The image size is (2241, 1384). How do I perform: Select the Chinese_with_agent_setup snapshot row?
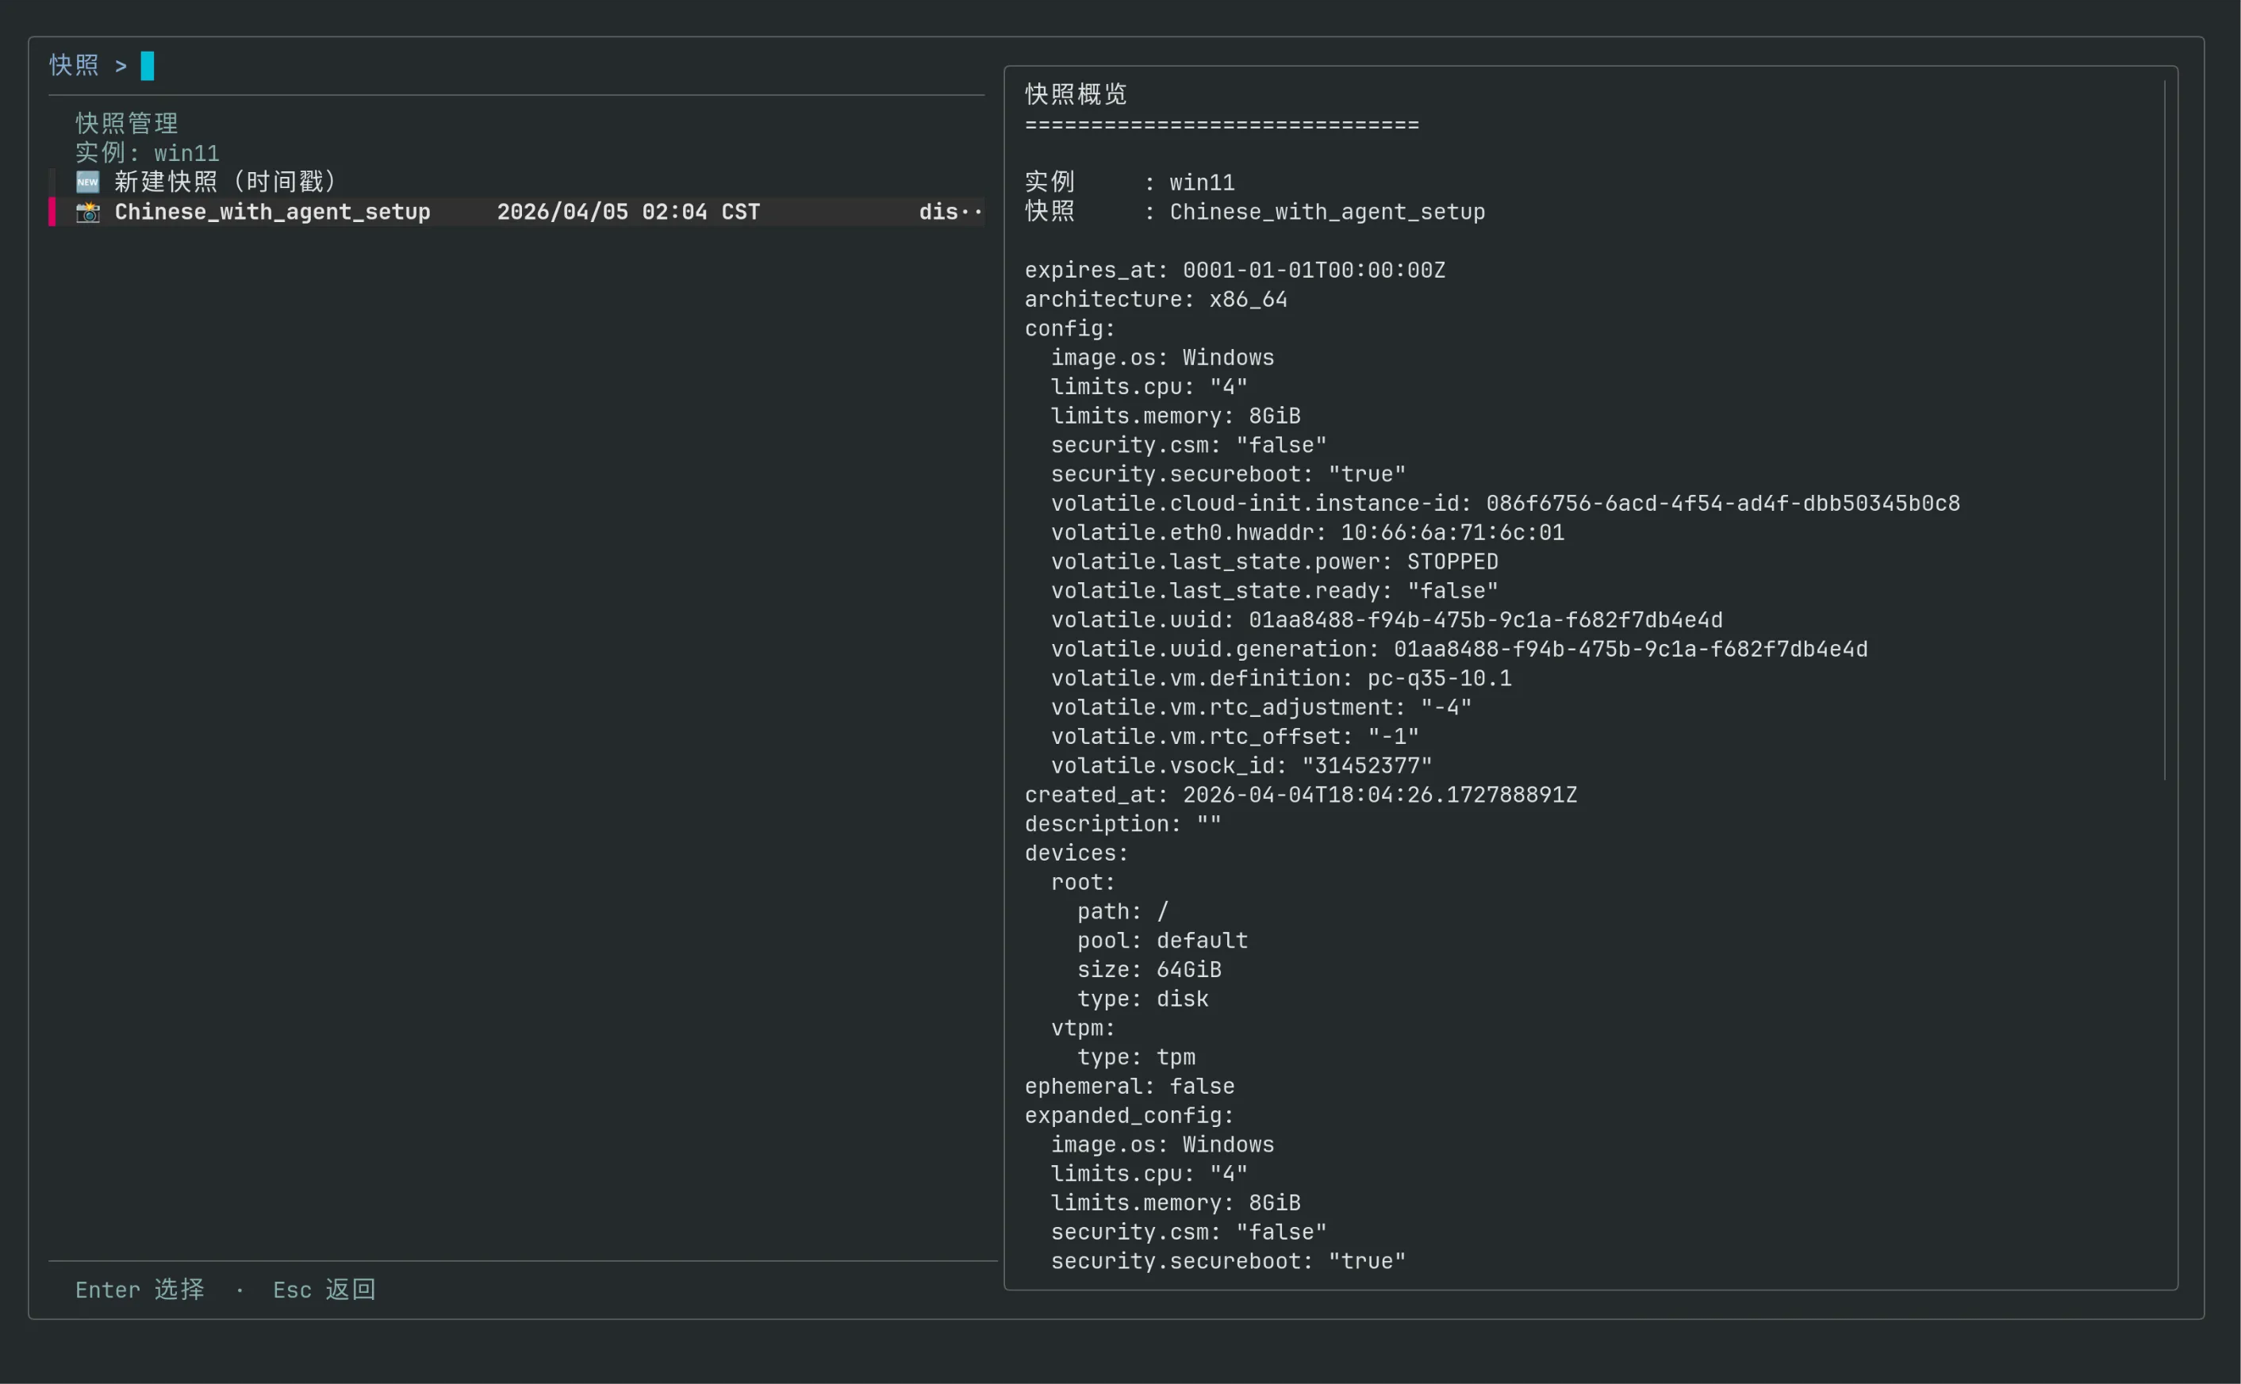coord(272,213)
